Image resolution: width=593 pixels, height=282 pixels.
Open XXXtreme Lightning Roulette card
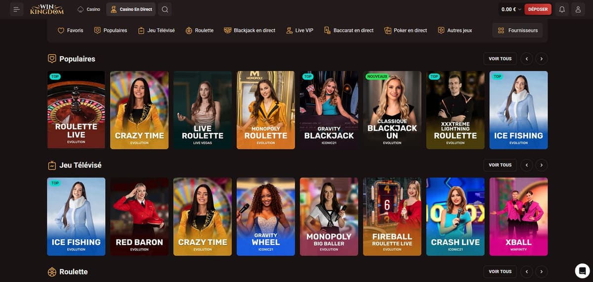point(456,110)
